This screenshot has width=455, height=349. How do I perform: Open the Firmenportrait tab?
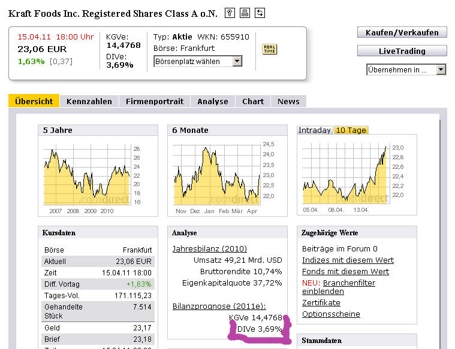click(x=155, y=101)
